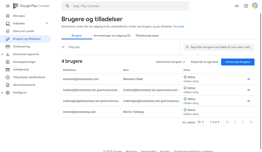262x152 pixels.
Task: Click the Alle apps grid icon
Action: point(8,16)
